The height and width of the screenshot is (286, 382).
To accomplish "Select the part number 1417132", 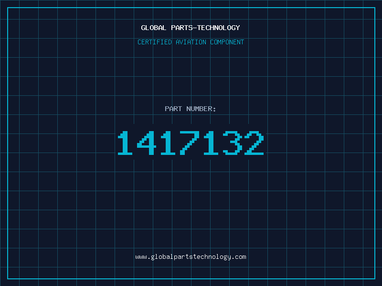I will [191, 143].
